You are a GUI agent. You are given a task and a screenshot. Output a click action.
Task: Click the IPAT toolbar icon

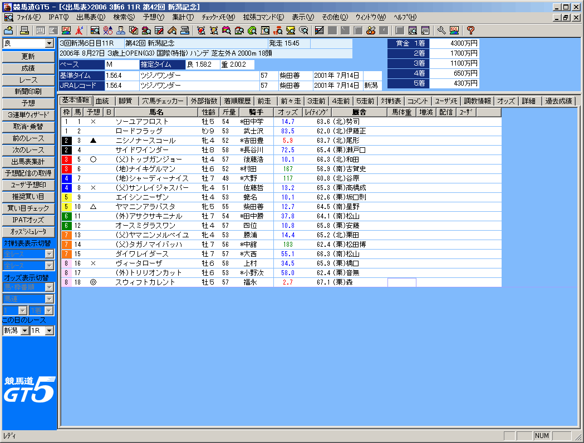[66, 30]
